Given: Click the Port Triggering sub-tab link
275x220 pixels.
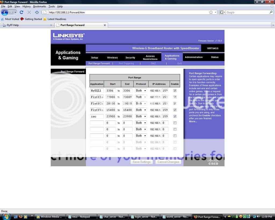Looking at the screenshot, I should pyautogui.click(x=126, y=64).
